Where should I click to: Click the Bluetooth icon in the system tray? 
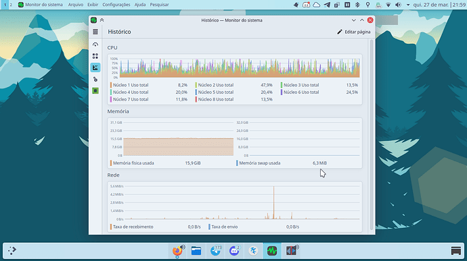pyautogui.click(x=357, y=5)
